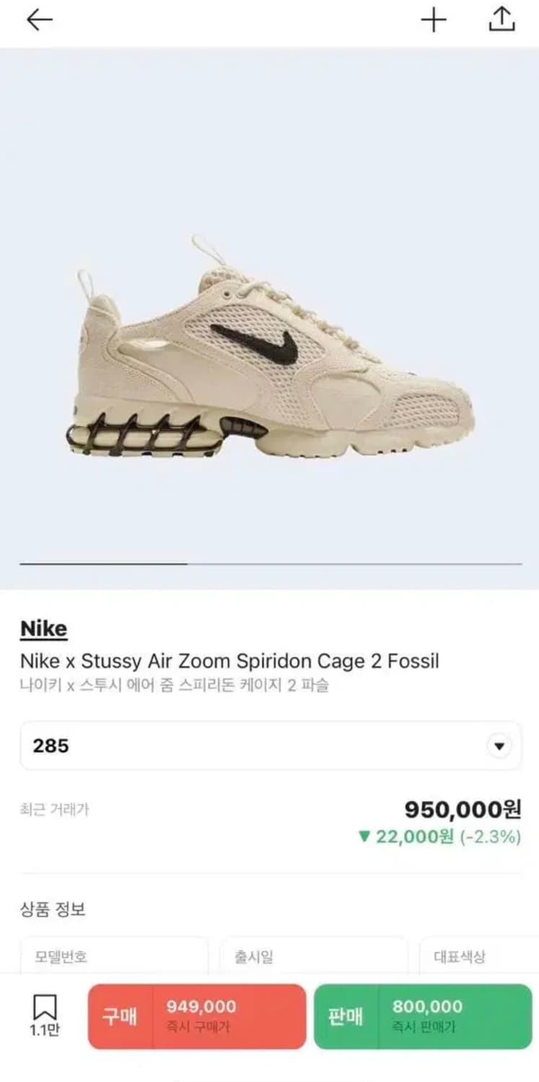Open the share icon at top right
Viewport: 539px width, 1082px height.
(x=501, y=19)
